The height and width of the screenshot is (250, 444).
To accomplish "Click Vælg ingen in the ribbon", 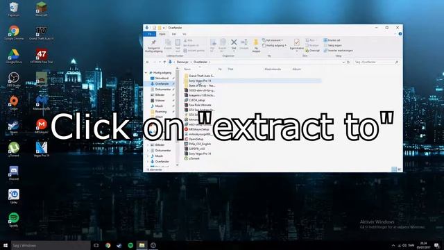I will click(x=333, y=45).
